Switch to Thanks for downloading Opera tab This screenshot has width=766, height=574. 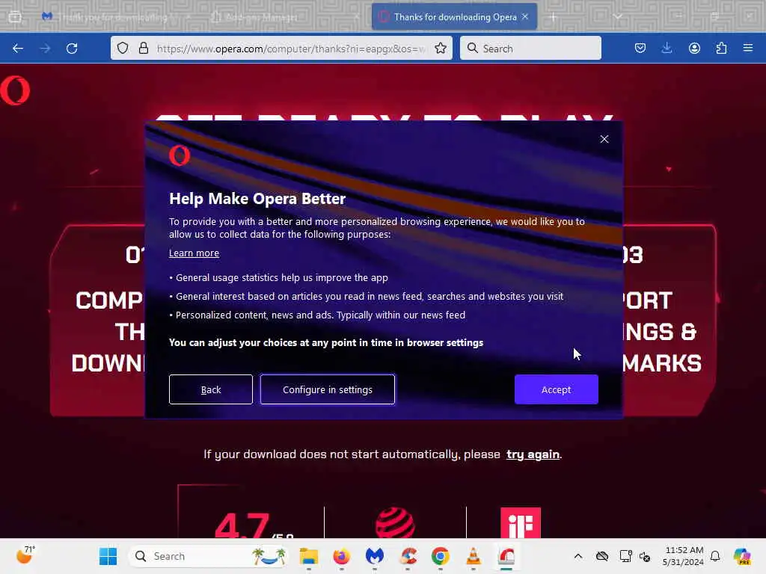point(454,16)
